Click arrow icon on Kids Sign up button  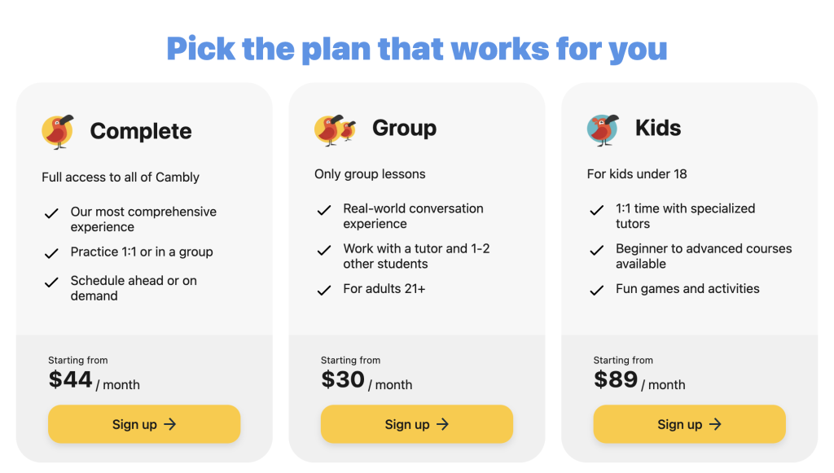pos(715,424)
